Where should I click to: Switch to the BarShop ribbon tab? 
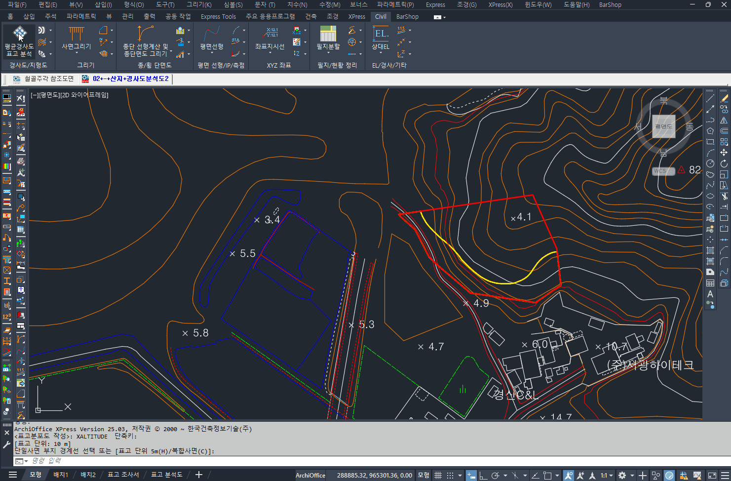(x=407, y=16)
